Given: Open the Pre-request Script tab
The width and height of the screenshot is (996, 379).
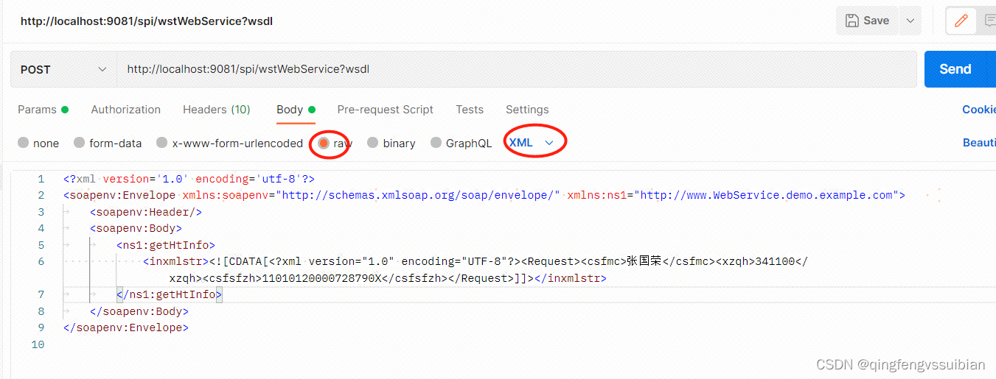Looking at the screenshot, I should coord(385,110).
